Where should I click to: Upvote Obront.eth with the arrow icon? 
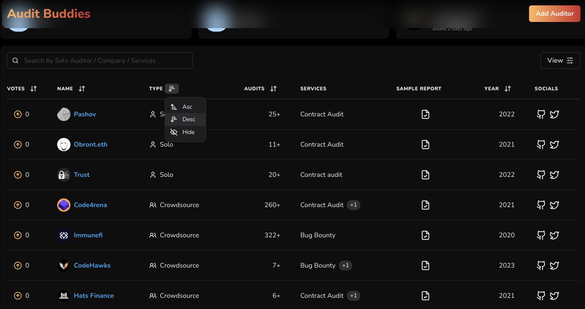(x=18, y=145)
